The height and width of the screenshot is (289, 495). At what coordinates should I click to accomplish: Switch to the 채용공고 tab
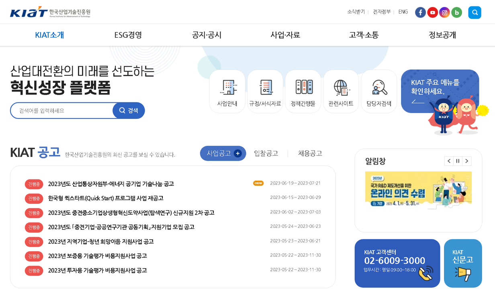click(x=310, y=153)
